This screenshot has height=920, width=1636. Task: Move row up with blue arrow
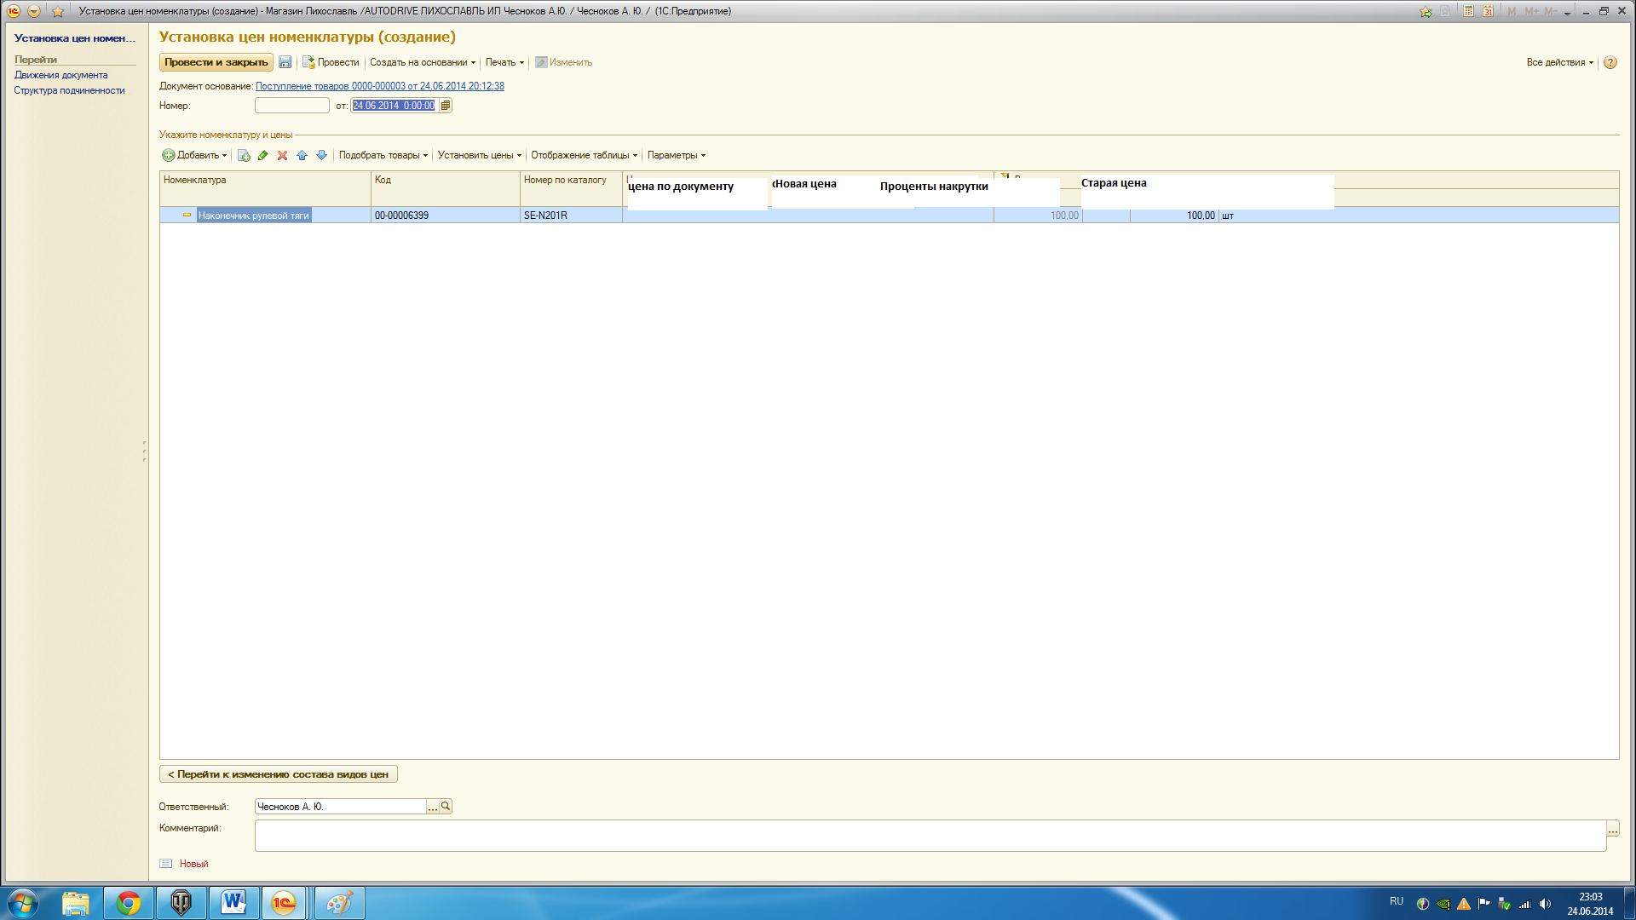click(302, 155)
